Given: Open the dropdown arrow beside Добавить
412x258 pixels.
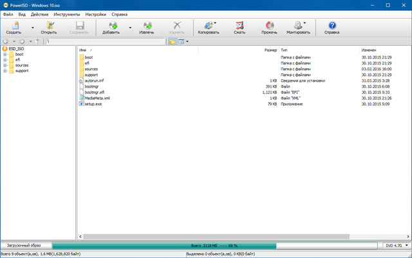Looking at the screenshot, I should click(130, 28).
